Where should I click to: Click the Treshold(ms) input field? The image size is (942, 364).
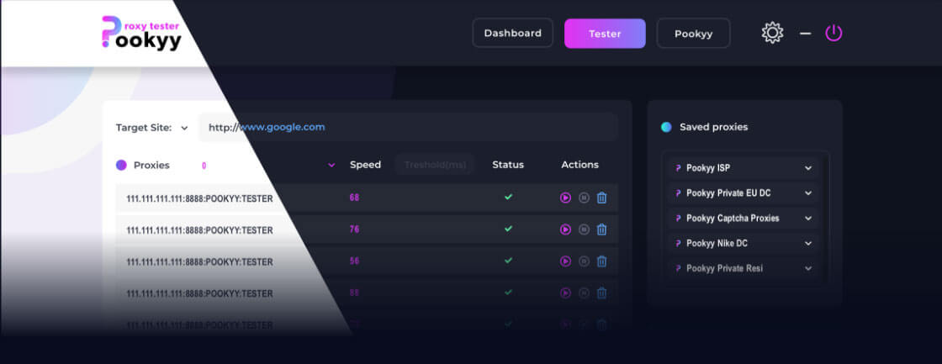coord(435,165)
